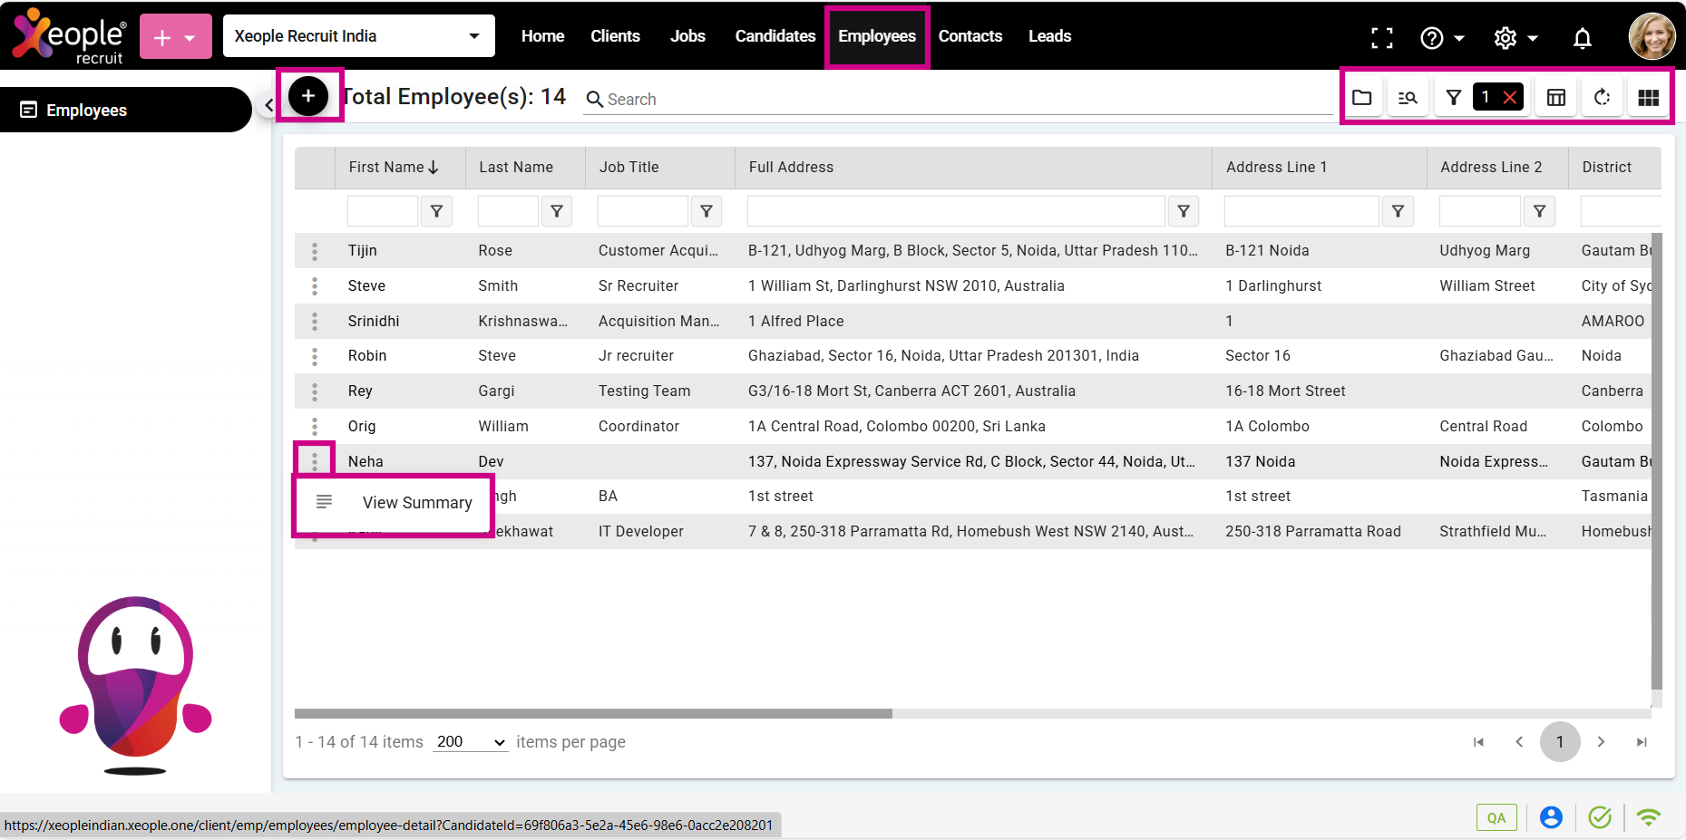
Task: Click the add employee plus icon
Action: [308, 95]
